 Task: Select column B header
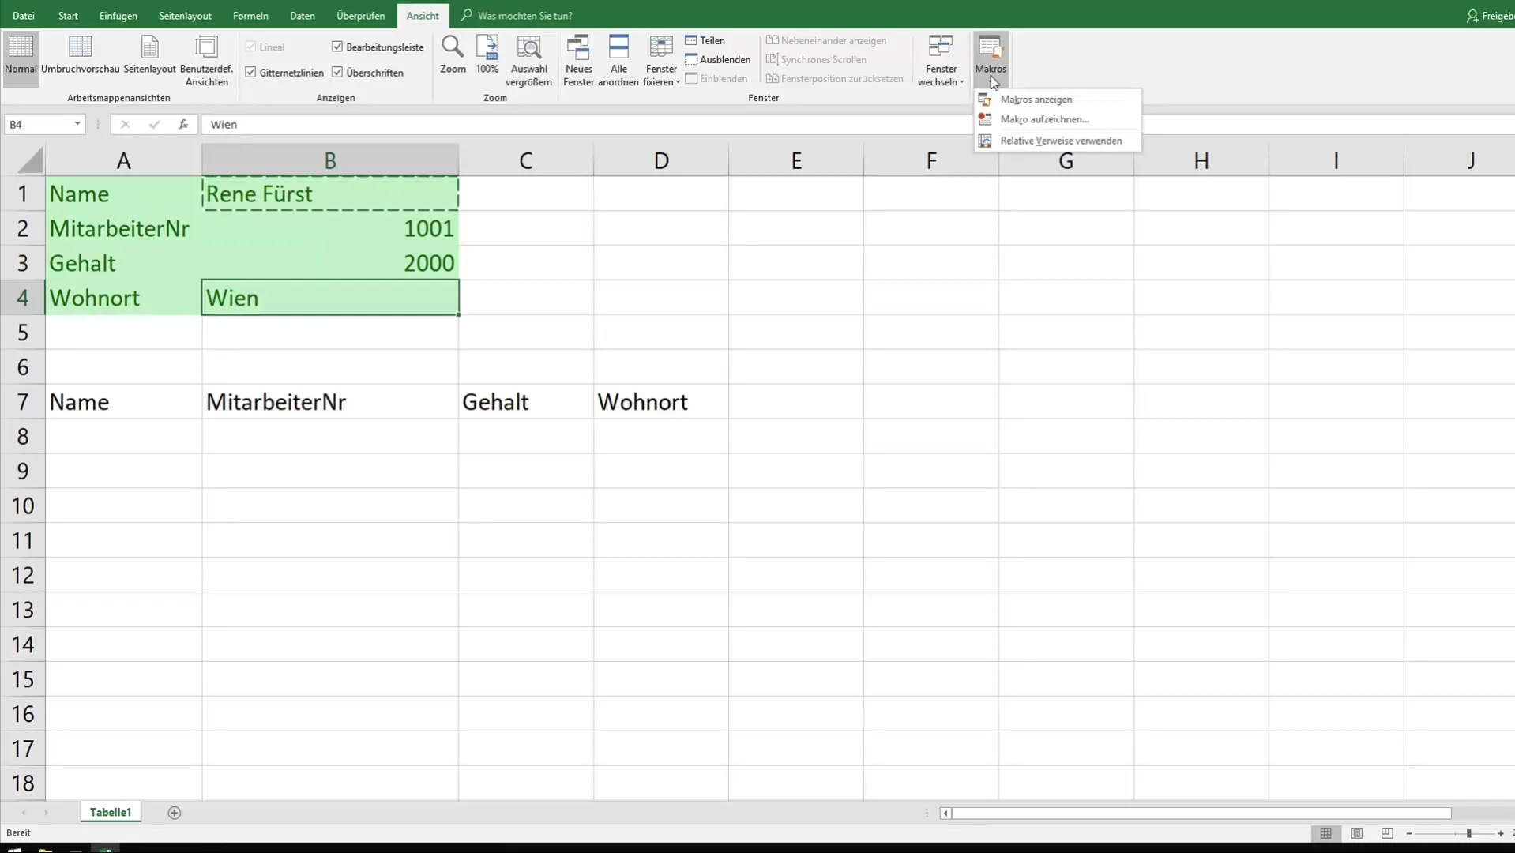pyautogui.click(x=330, y=160)
